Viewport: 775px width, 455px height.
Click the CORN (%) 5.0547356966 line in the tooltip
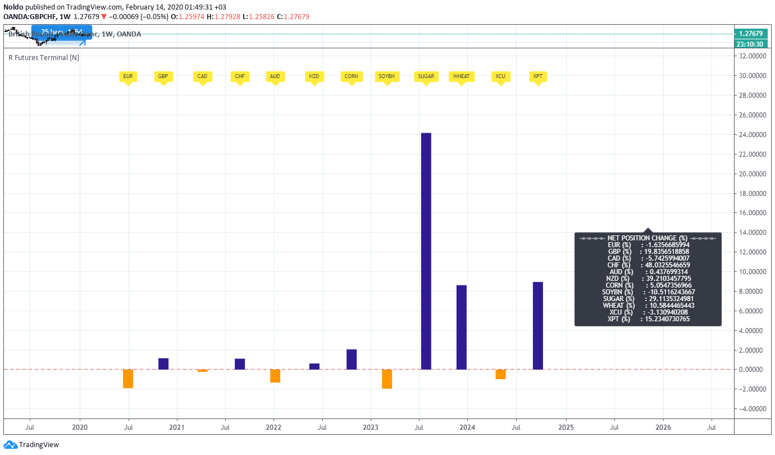[648, 285]
